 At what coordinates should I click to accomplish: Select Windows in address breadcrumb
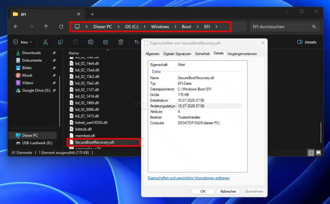point(160,27)
